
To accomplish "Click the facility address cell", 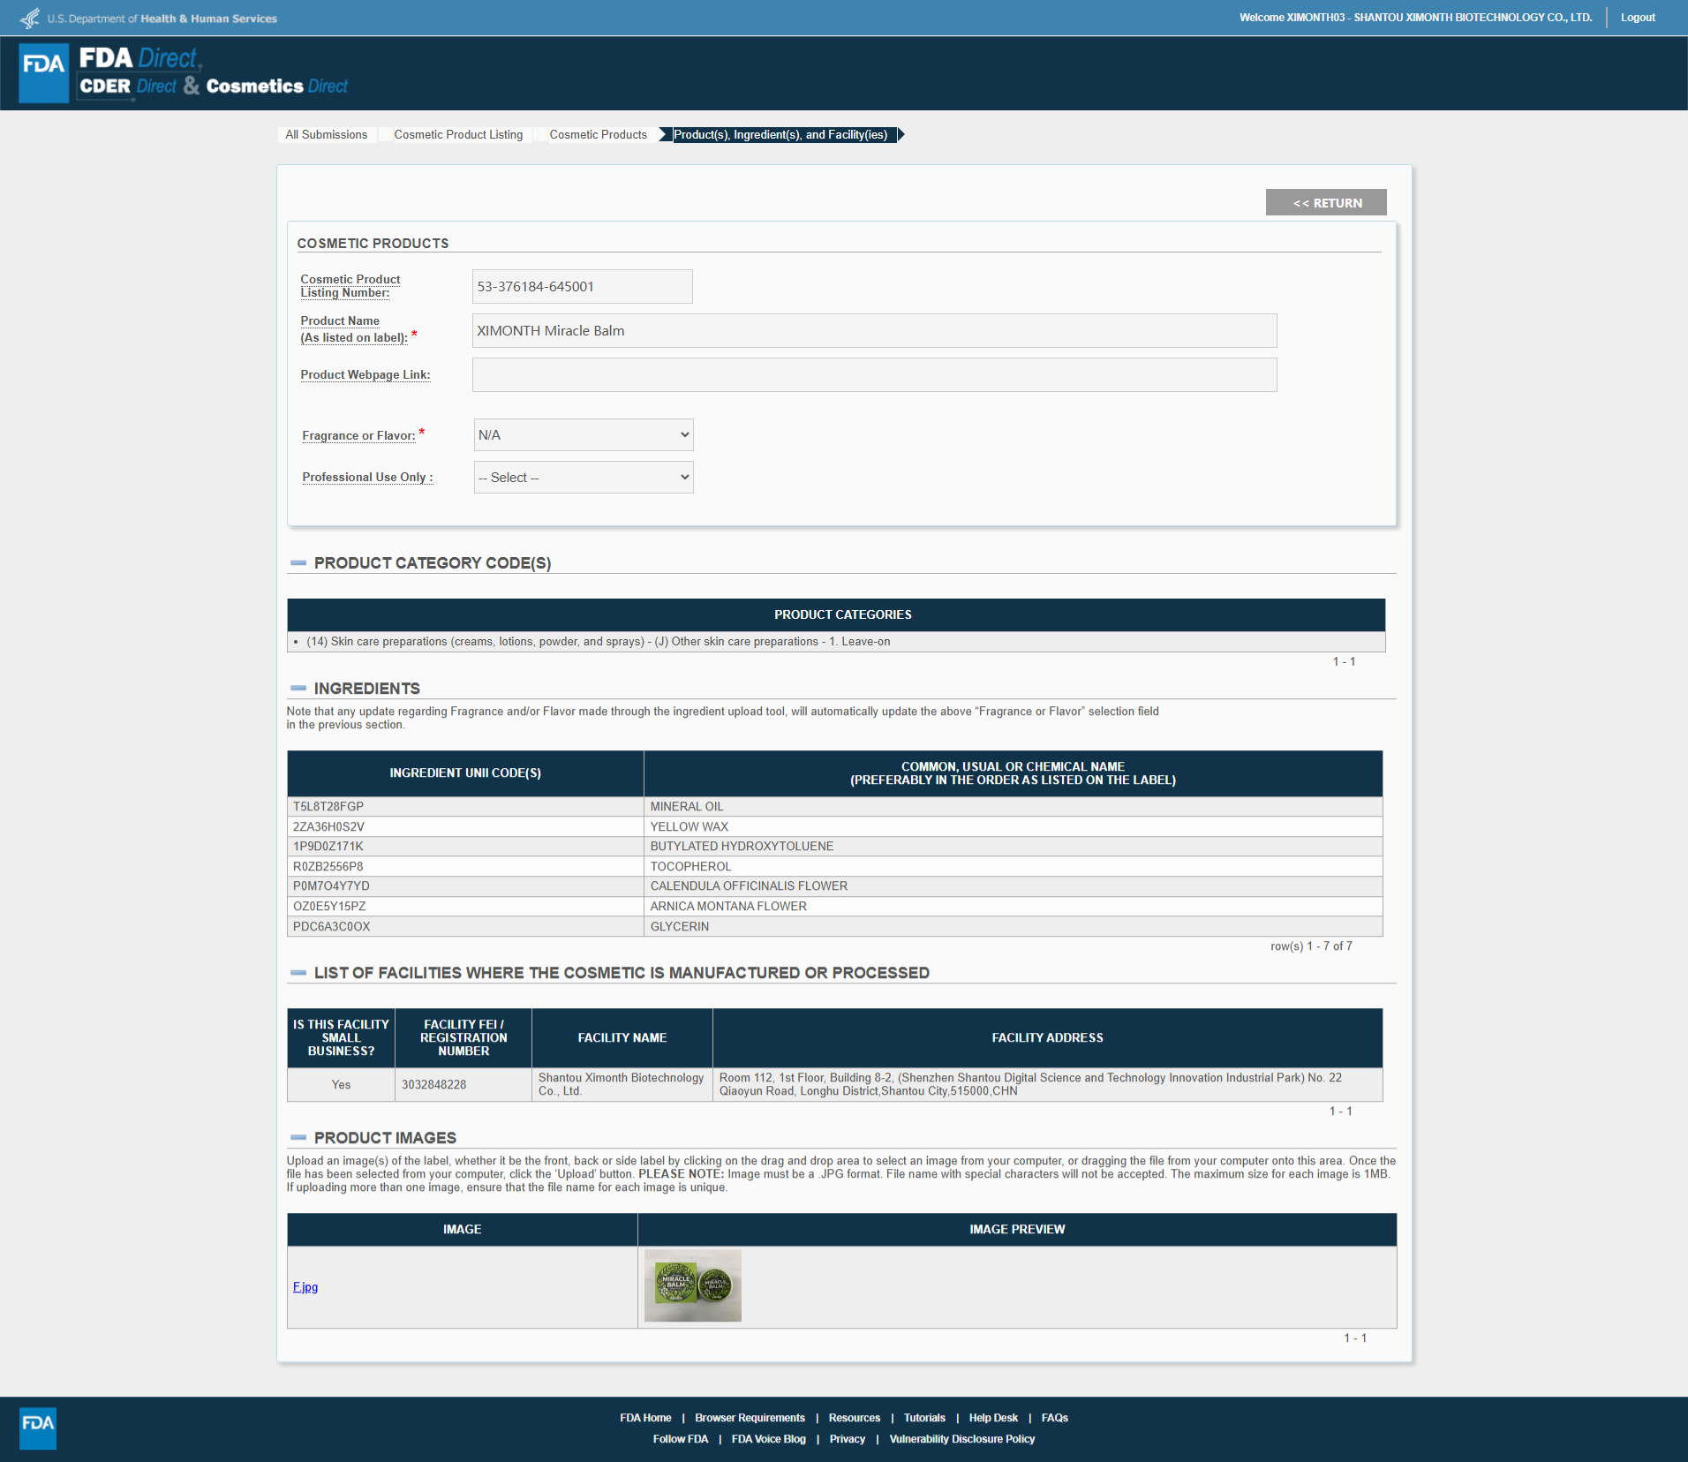I will (1047, 1085).
